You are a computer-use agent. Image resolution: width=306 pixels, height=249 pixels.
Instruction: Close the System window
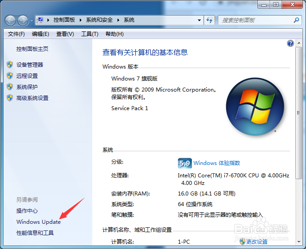coord(292,5)
